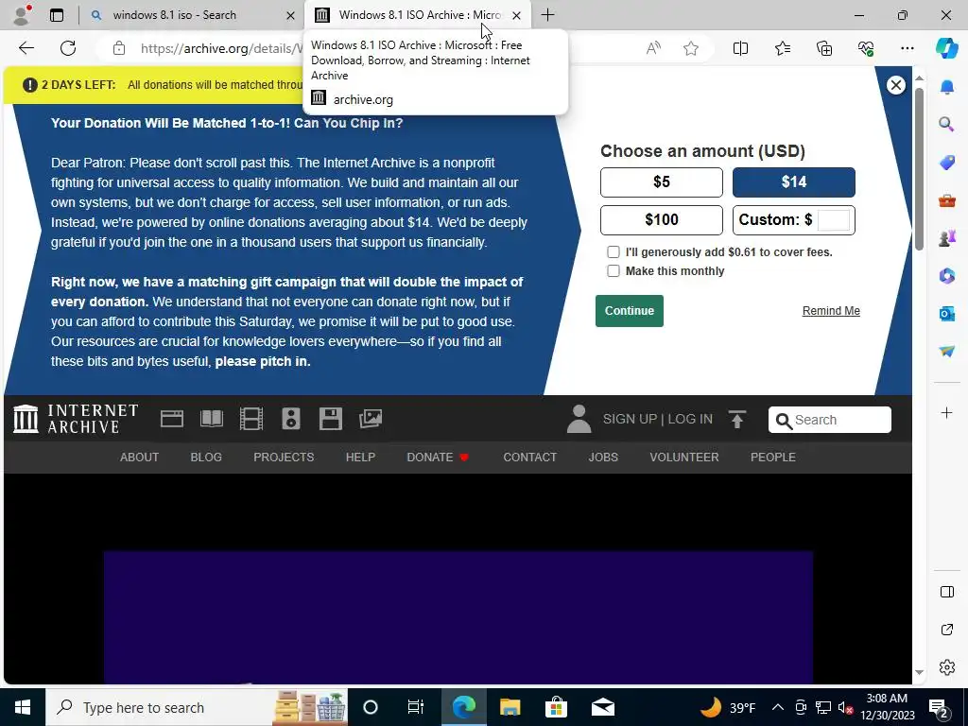Close the Windows 8.1 ISO Archive tab
Image resolution: width=968 pixels, height=726 pixels.
pyautogui.click(x=516, y=15)
